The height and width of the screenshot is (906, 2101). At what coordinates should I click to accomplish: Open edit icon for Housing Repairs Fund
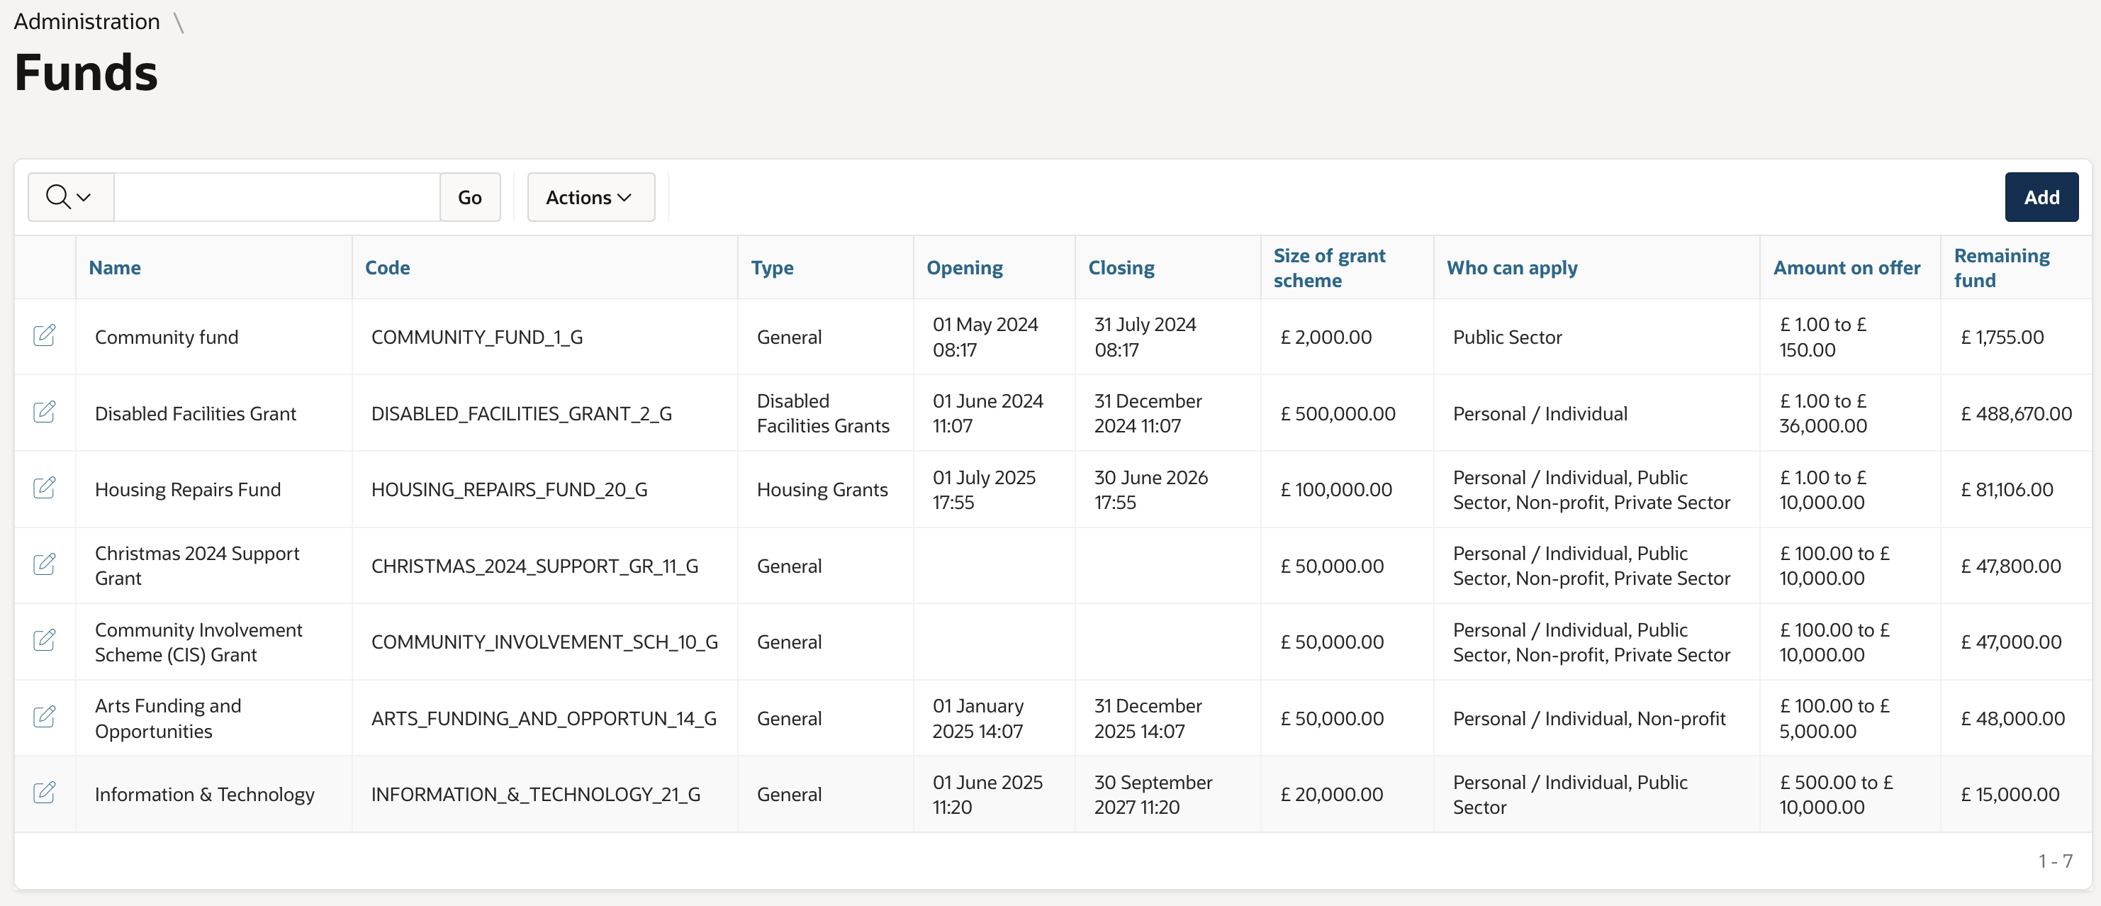click(x=44, y=488)
